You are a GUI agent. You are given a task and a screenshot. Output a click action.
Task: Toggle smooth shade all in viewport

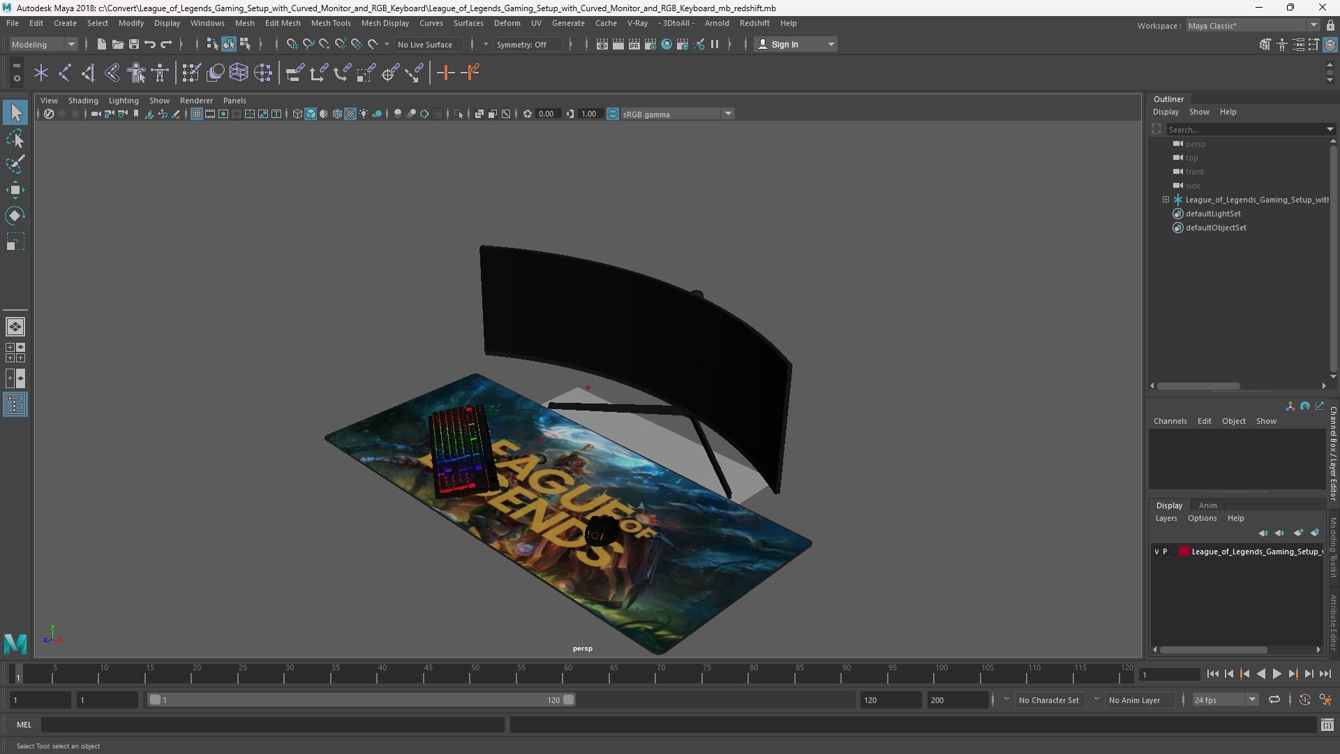pos(311,114)
